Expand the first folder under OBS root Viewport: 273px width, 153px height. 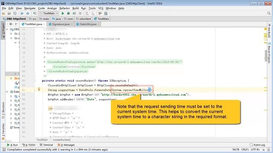(11, 34)
